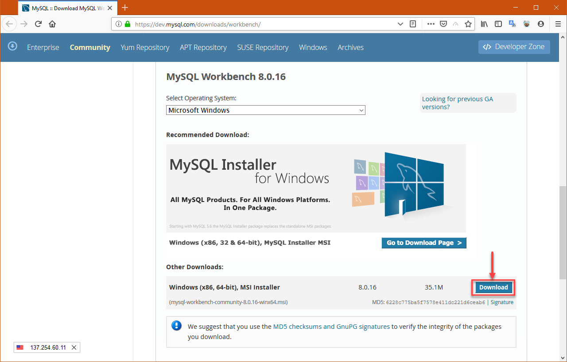Open the Community nav item
Screen dimensions: 567x362
[90, 47]
